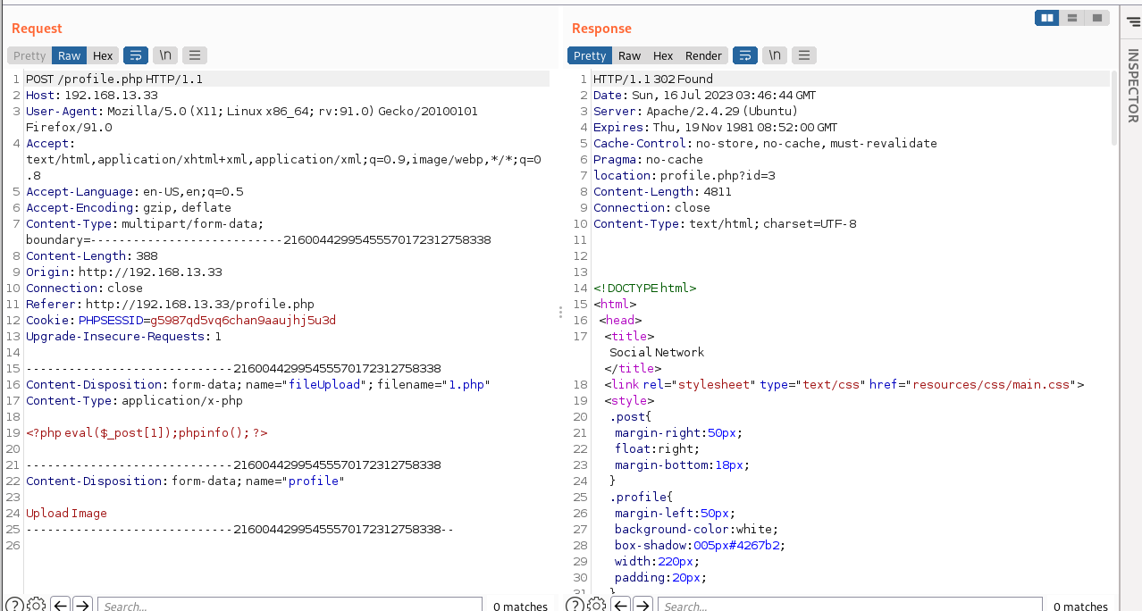This screenshot has height=611, width=1142.
Task: Click the location: profile.php?id=3 header
Action: point(684,175)
